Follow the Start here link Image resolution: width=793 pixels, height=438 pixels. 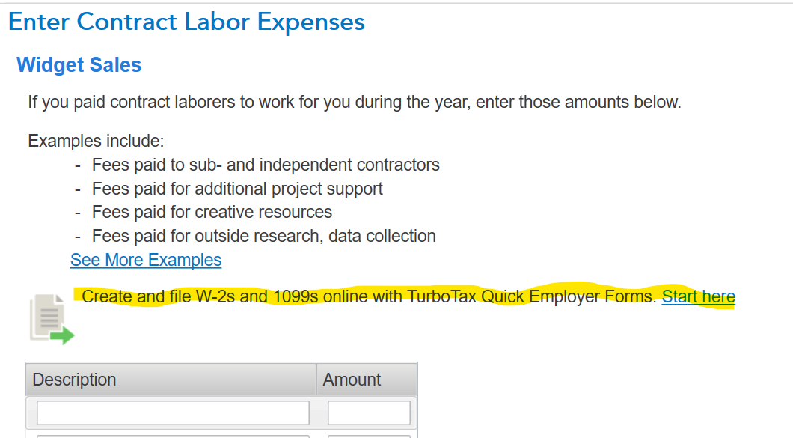coord(698,296)
